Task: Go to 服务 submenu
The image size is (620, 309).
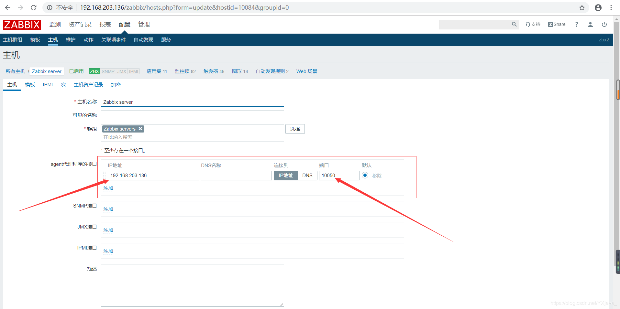Action: (166, 39)
